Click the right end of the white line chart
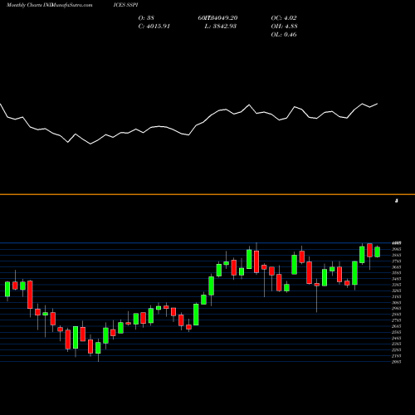Screen dimensions: 415x415 coord(377,104)
